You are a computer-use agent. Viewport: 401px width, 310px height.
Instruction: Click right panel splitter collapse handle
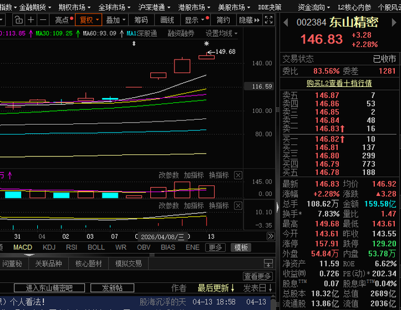coord(277,207)
